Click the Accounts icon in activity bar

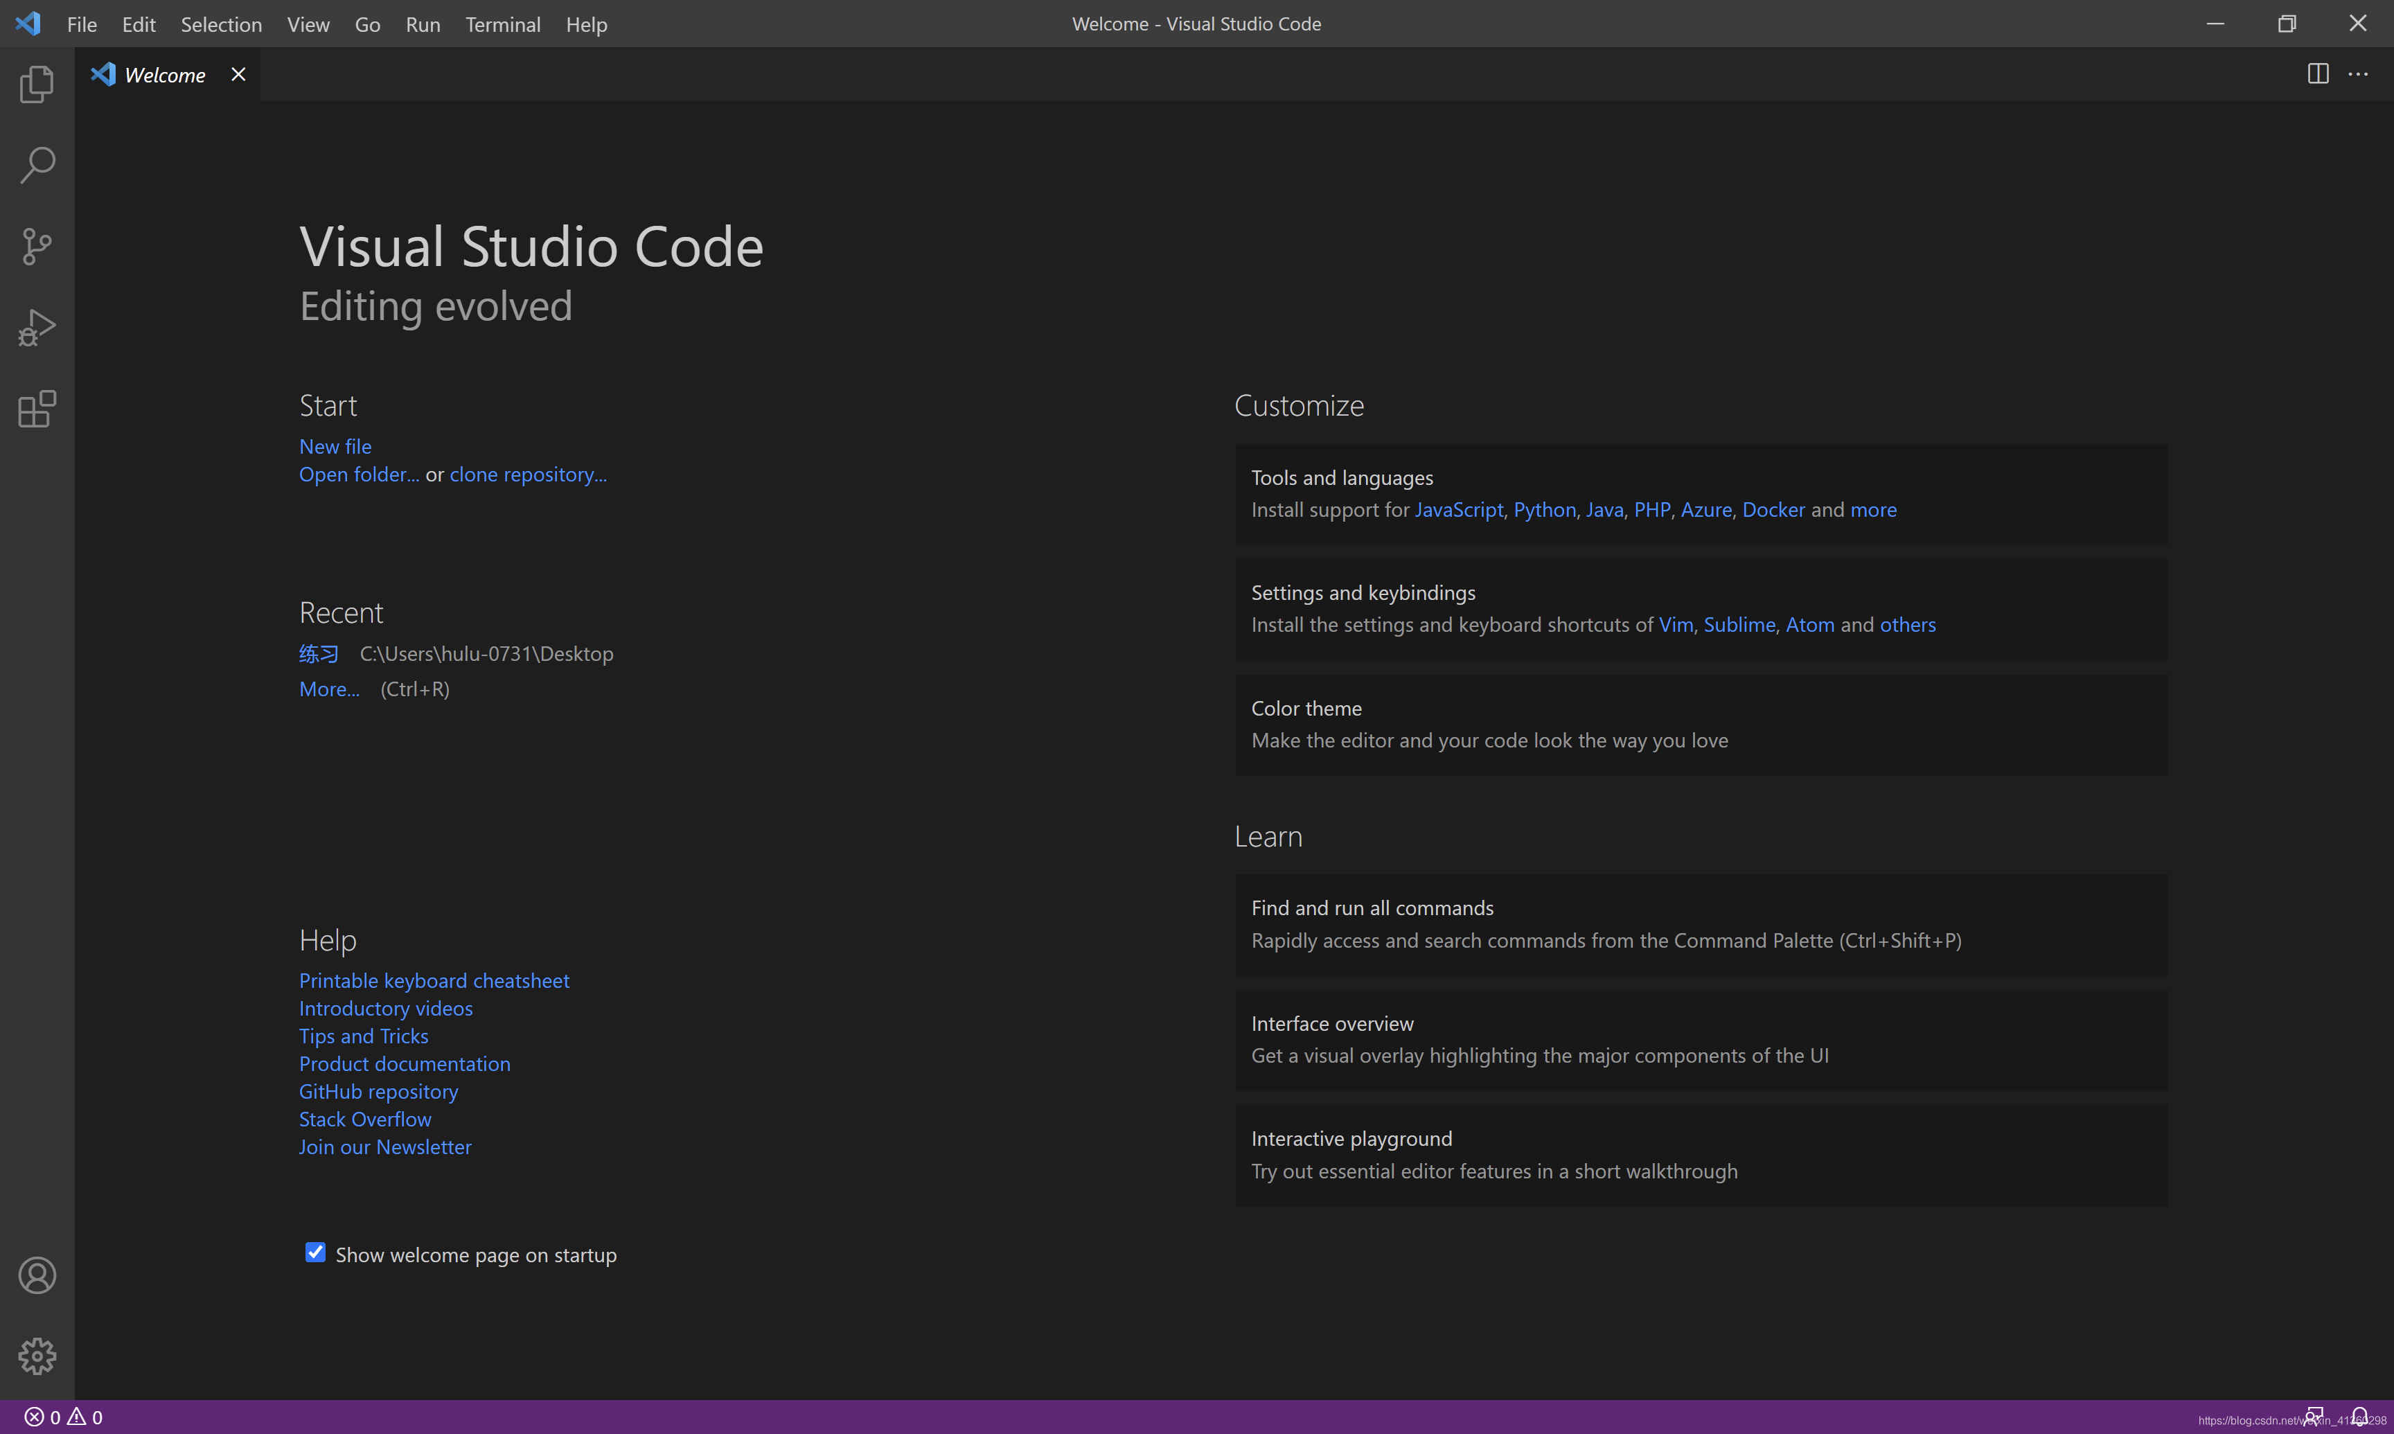pyautogui.click(x=37, y=1275)
